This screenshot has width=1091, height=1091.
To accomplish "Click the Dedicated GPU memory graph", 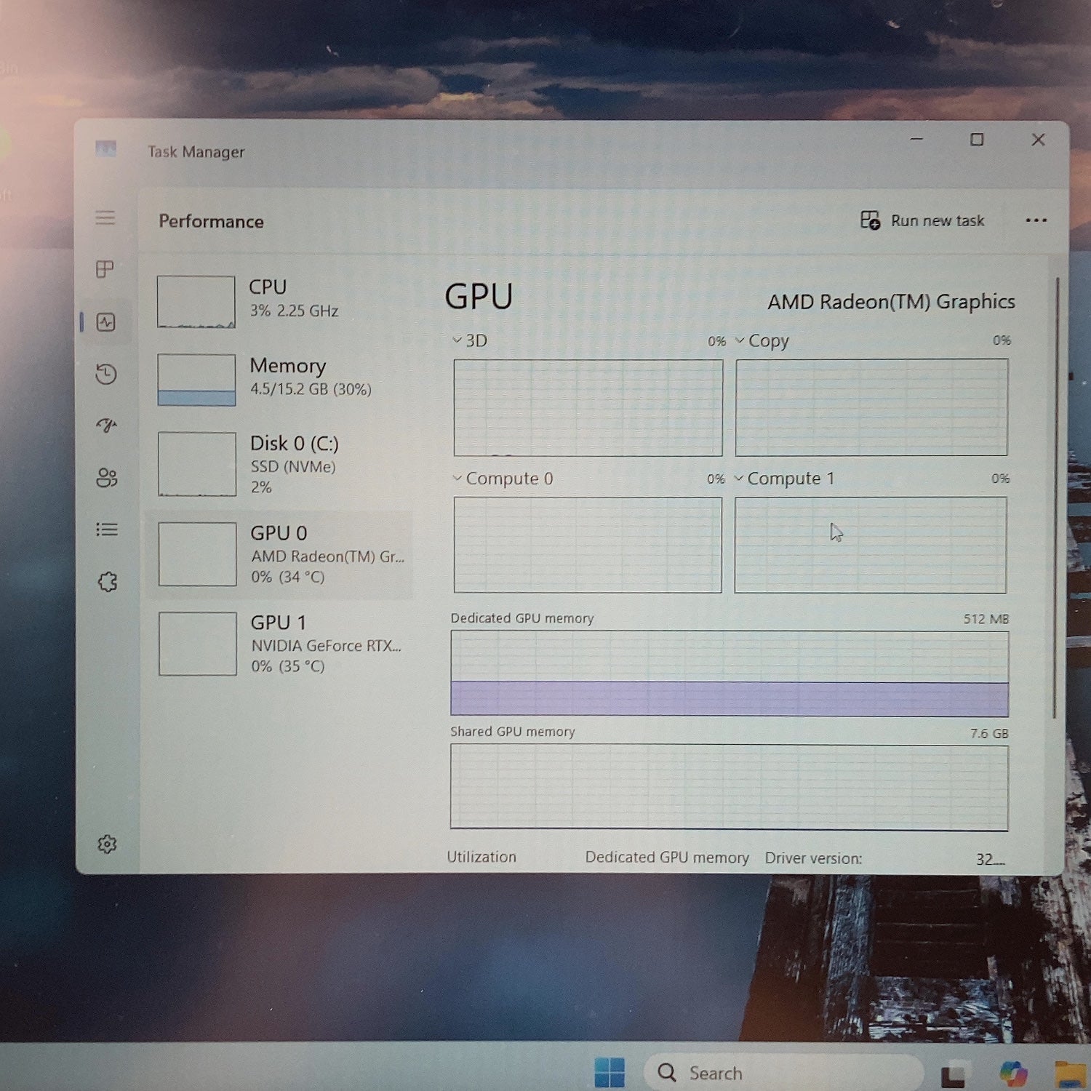I will [730, 674].
